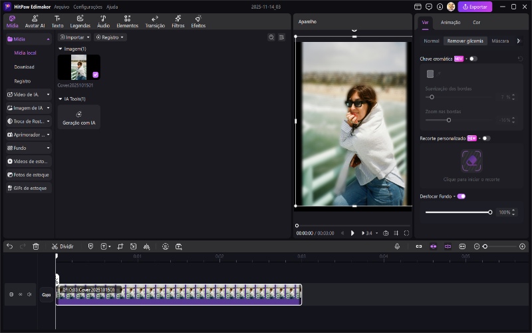The height and width of the screenshot is (333, 532).
Task: Open the Filtros filters panel
Action: pos(178,21)
